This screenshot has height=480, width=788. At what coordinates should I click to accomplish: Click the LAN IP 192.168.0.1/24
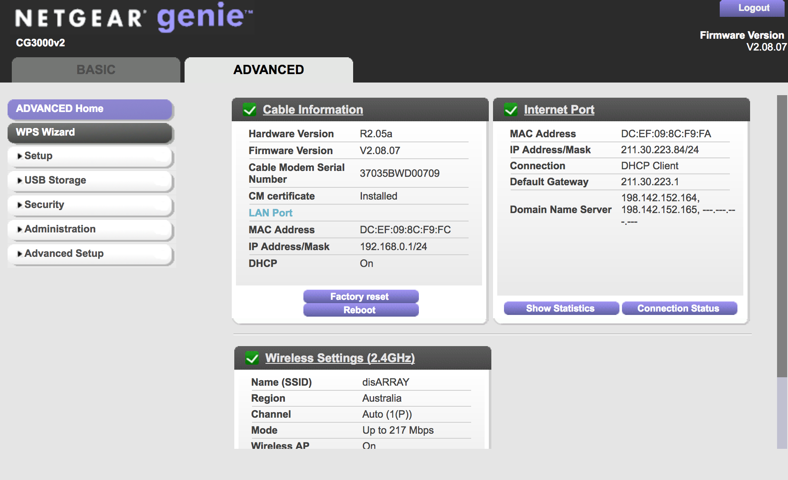tap(394, 247)
